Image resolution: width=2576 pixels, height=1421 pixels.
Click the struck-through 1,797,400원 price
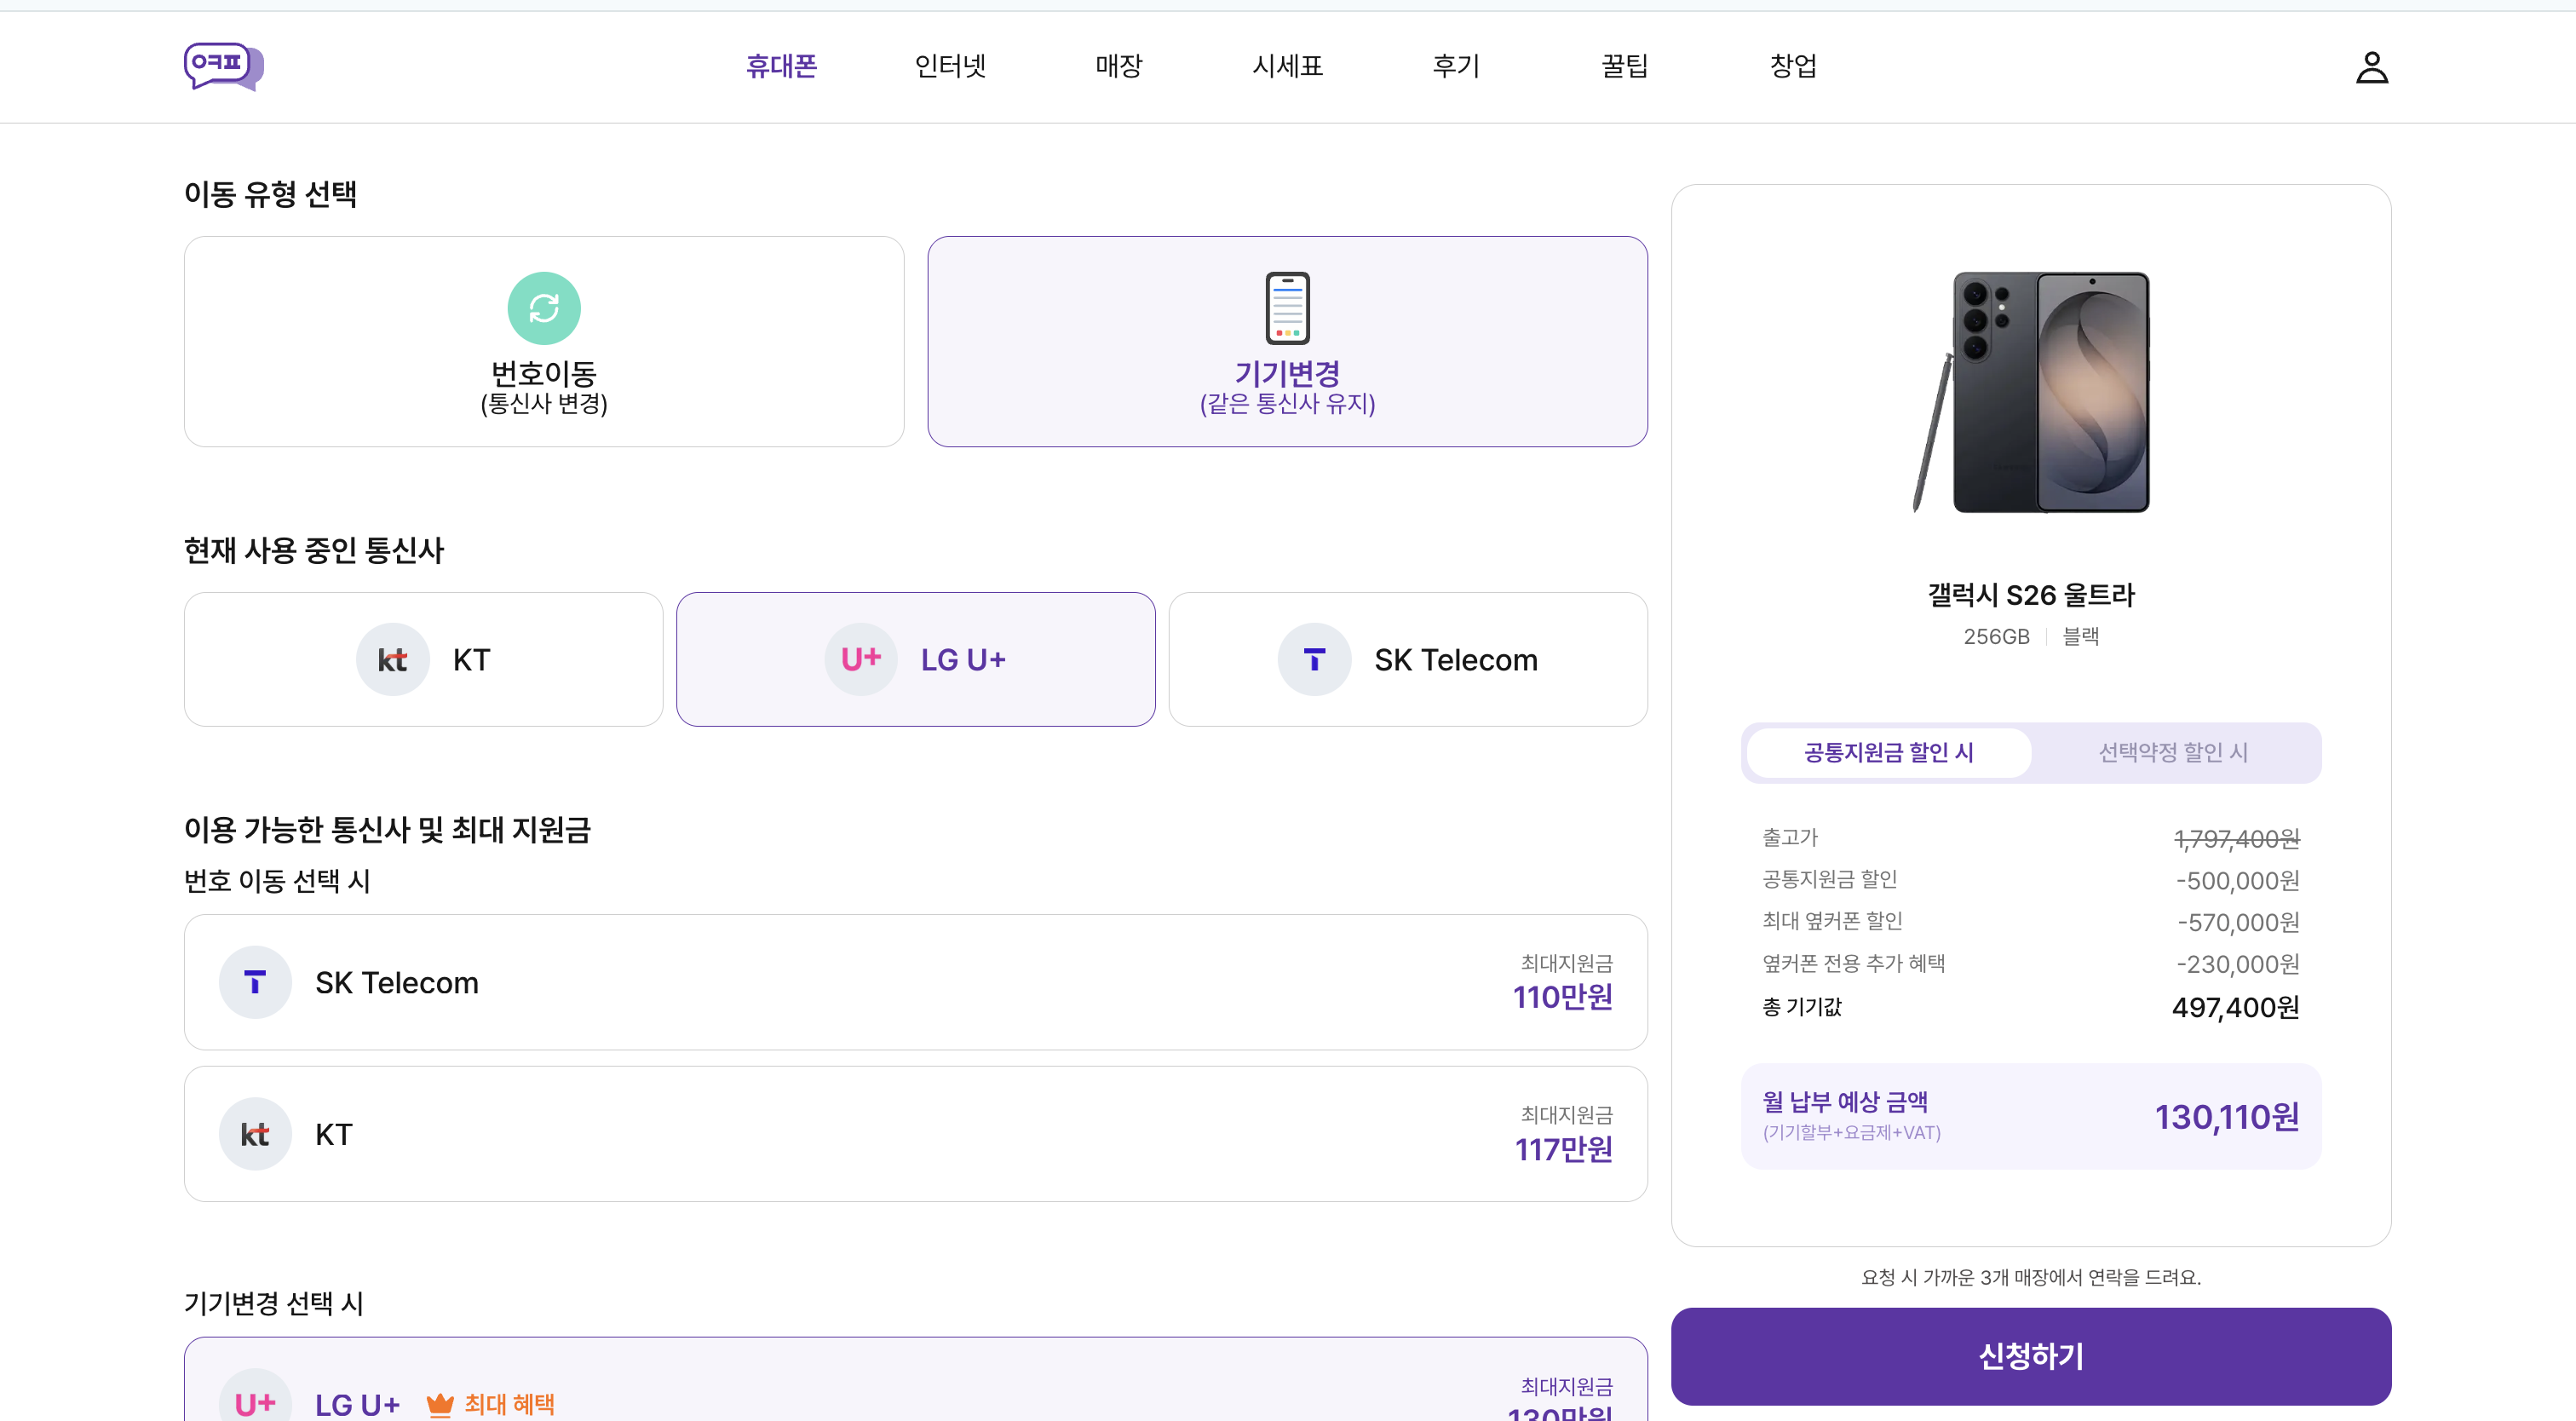[x=2236, y=839]
